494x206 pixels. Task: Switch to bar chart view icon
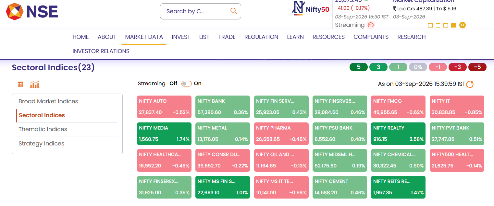click(34, 85)
